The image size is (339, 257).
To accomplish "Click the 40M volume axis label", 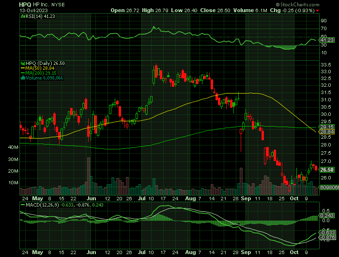I will click(13, 147).
